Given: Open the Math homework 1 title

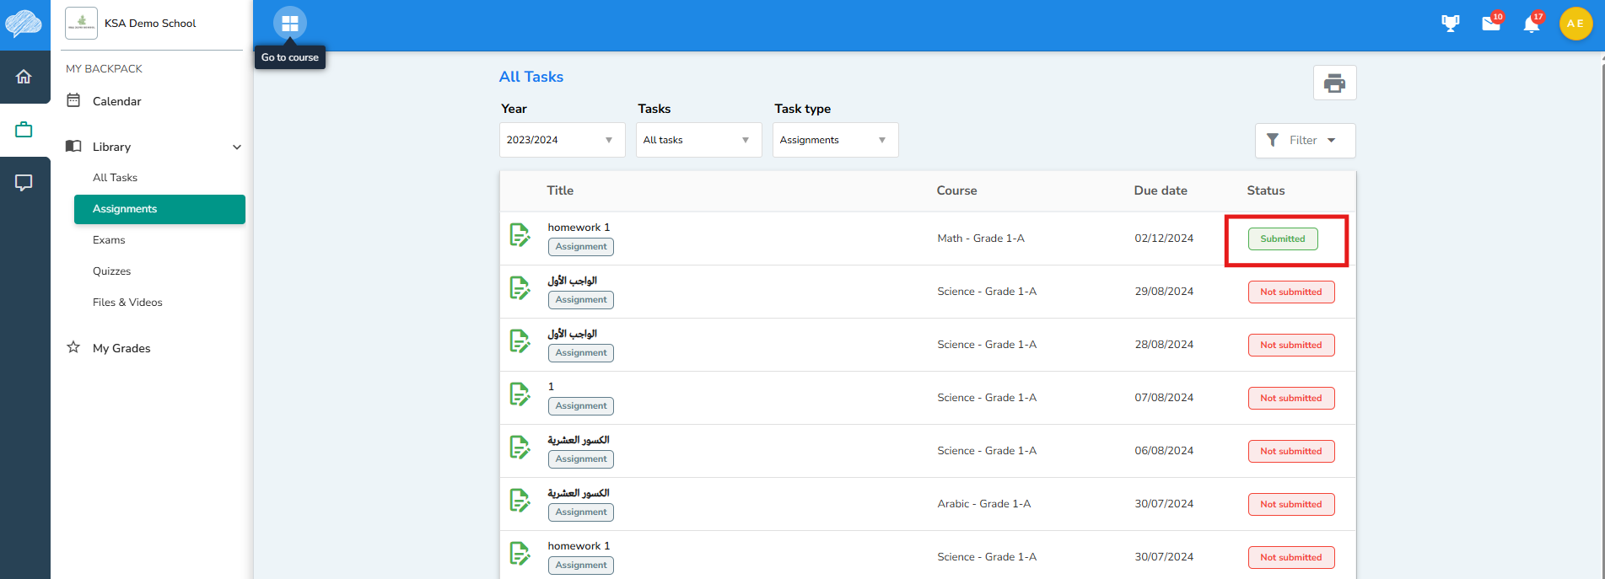Looking at the screenshot, I should [x=579, y=228].
